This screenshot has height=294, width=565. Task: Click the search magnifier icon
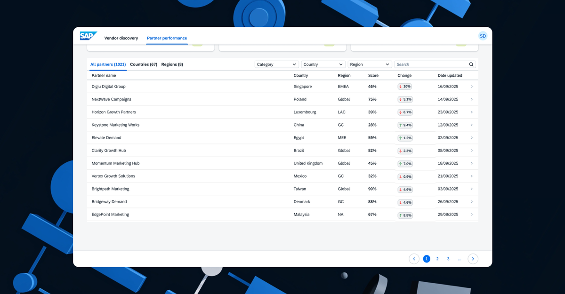coord(471,64)
